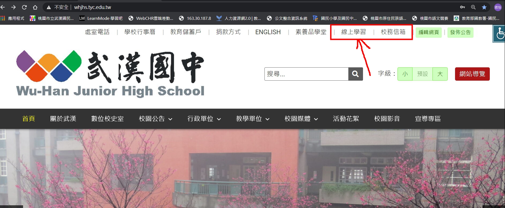Viewport: 505px width, 208px height.
Task: Open the zoom magnifier icon in address bar
Action: pos(473,7)
